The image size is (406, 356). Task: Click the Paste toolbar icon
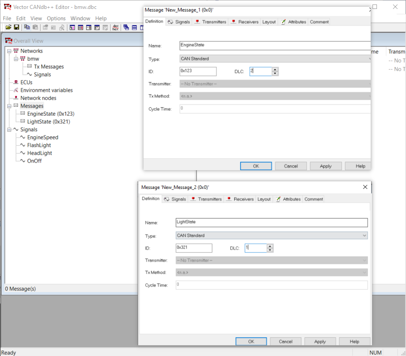tap(35, 28)
